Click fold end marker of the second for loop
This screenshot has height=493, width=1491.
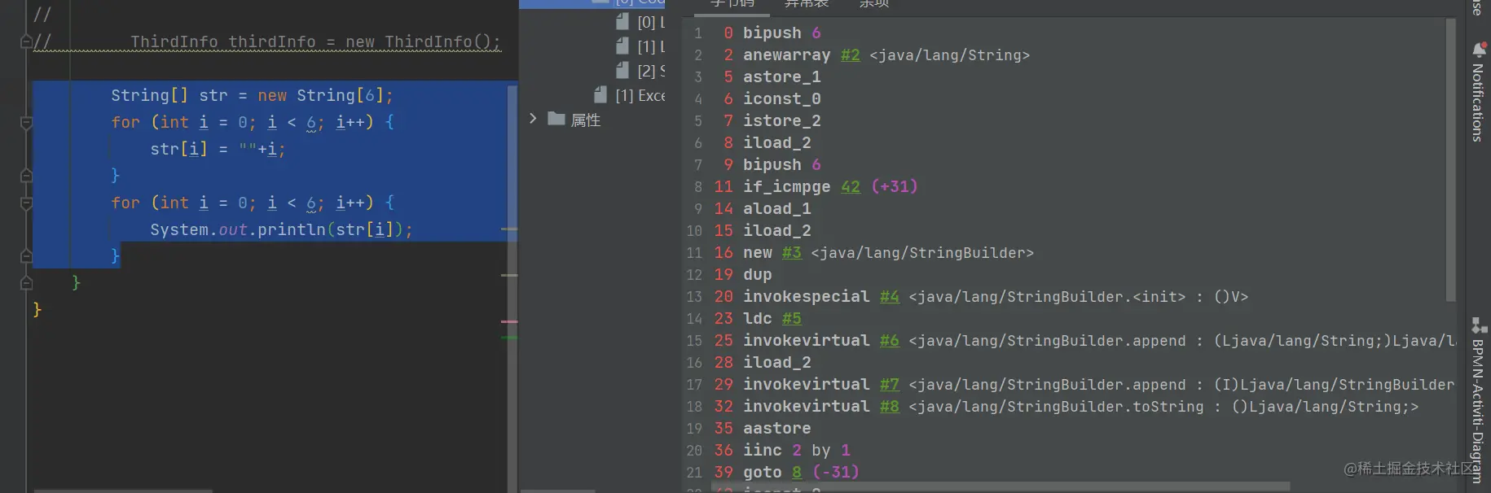26,255
